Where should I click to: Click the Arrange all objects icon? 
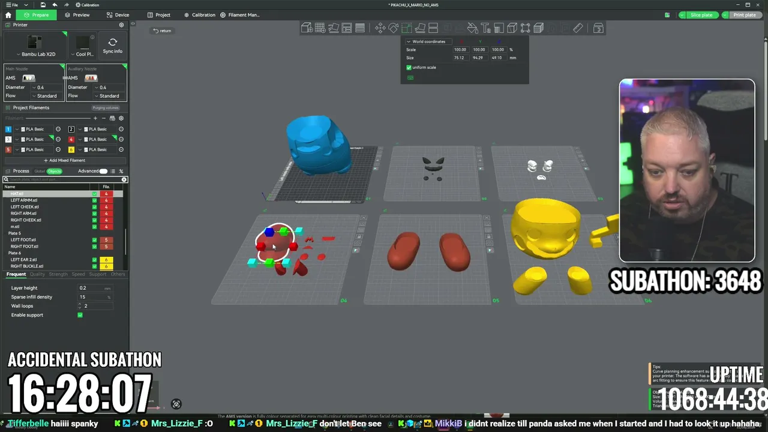click(x=347, y=28)
